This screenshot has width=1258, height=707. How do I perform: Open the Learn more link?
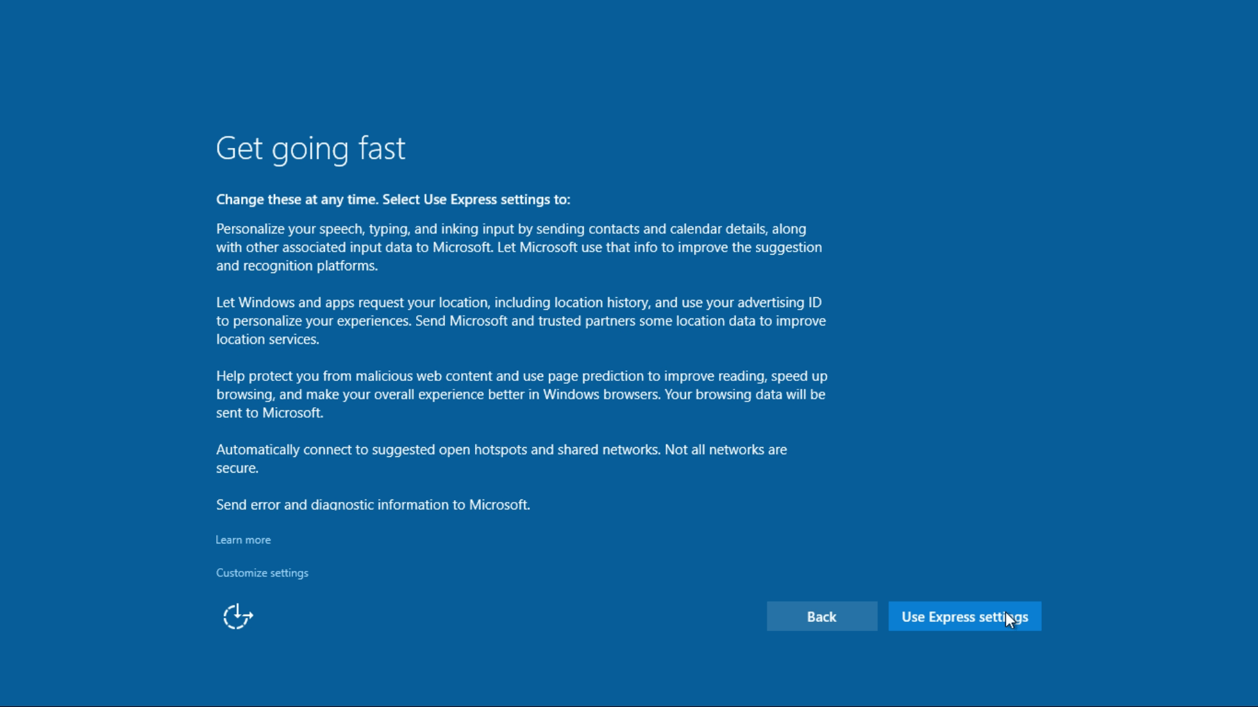243,540
